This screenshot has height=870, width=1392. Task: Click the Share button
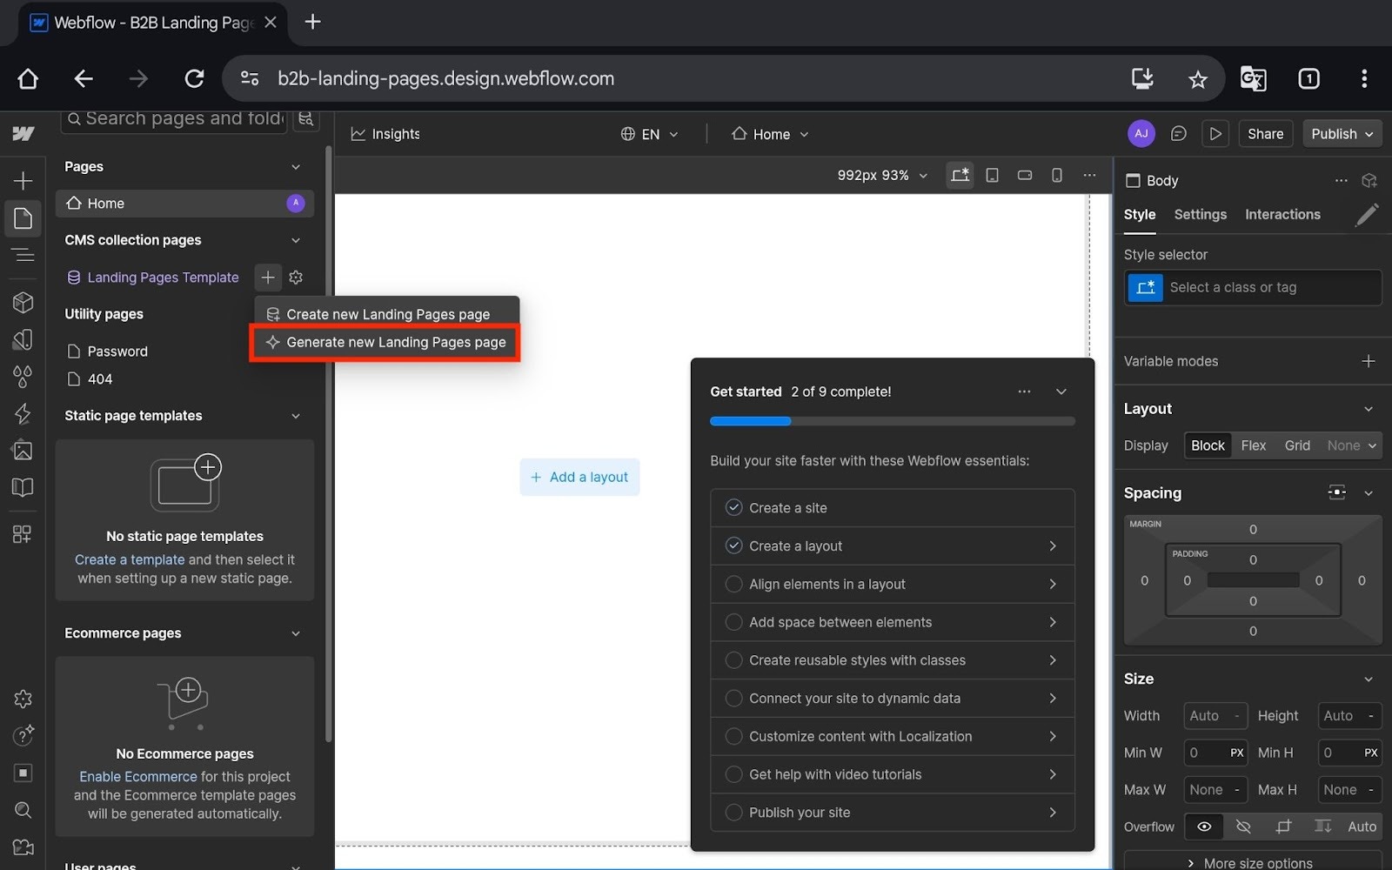tap(1265, 133)
